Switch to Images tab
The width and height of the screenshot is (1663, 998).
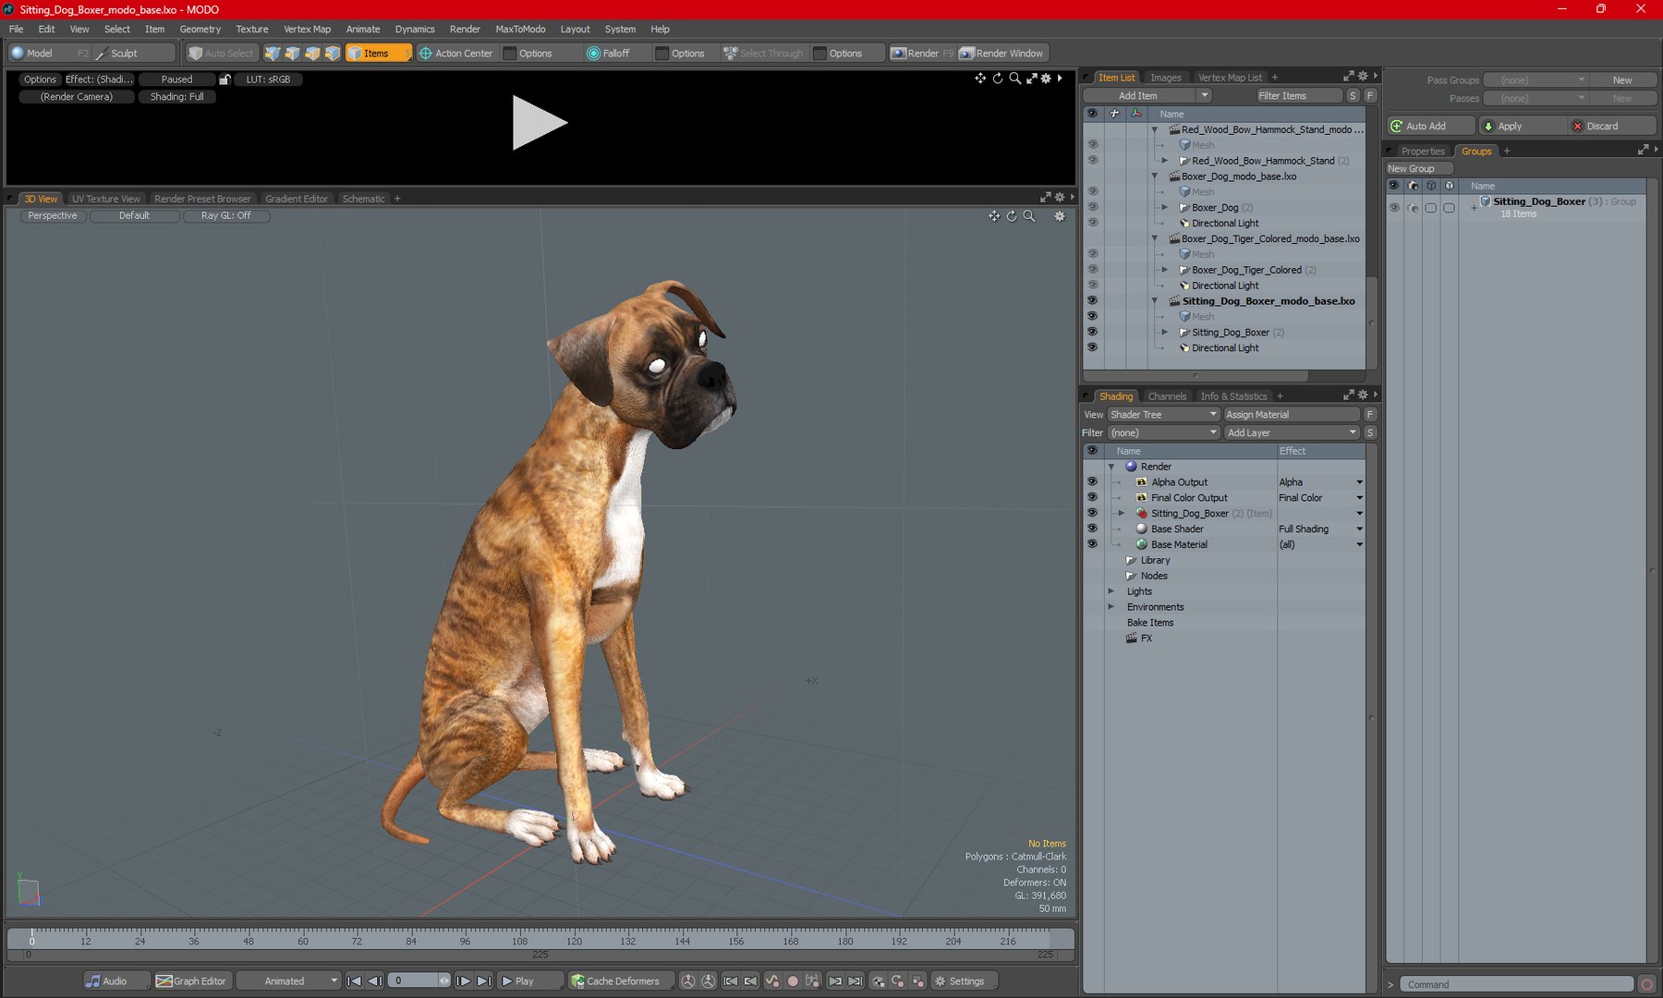click(x=1165, y=78)
